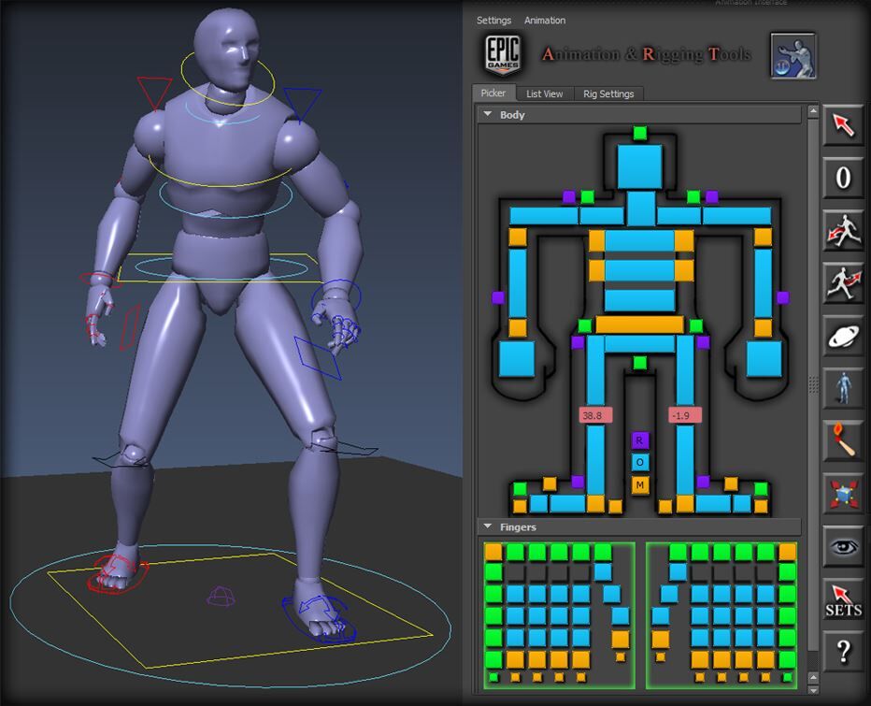The image size is (871, 706).
Task: Click the export motion running-man icon
Action: pos(842,283)
